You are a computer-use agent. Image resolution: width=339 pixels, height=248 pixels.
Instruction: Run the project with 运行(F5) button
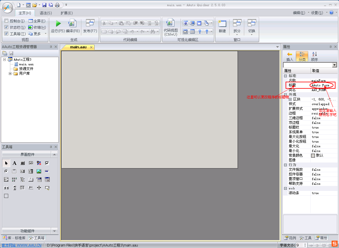58,26
